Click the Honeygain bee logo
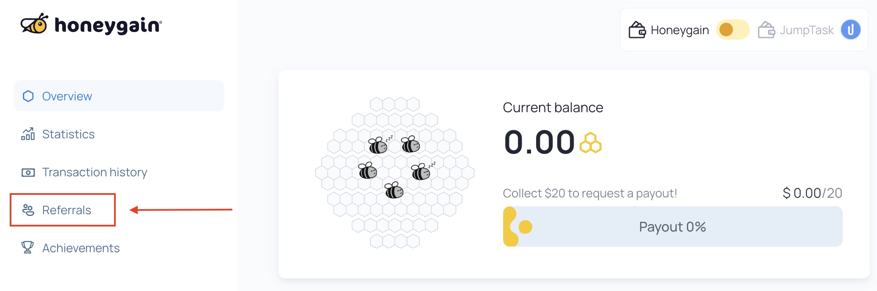This screenshot has height=291, width=877. pyautogui.click(x=34, y=24)
